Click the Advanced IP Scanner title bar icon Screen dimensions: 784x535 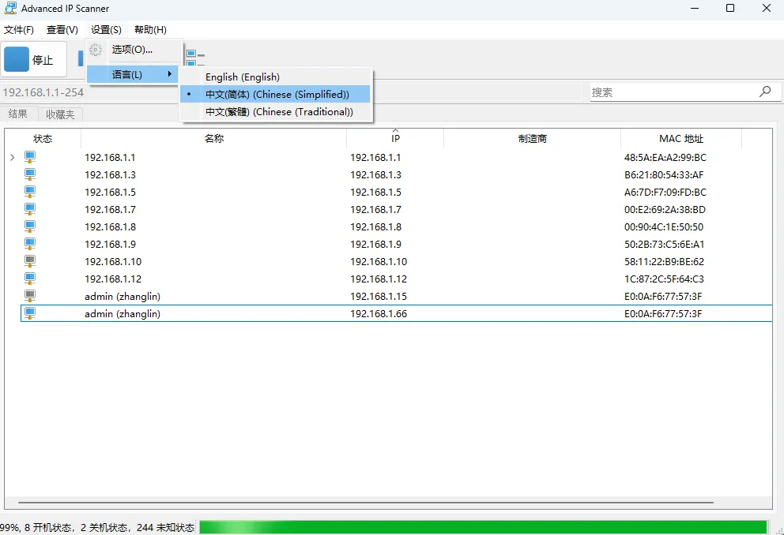pyautogui.click(x=10, y=8)
